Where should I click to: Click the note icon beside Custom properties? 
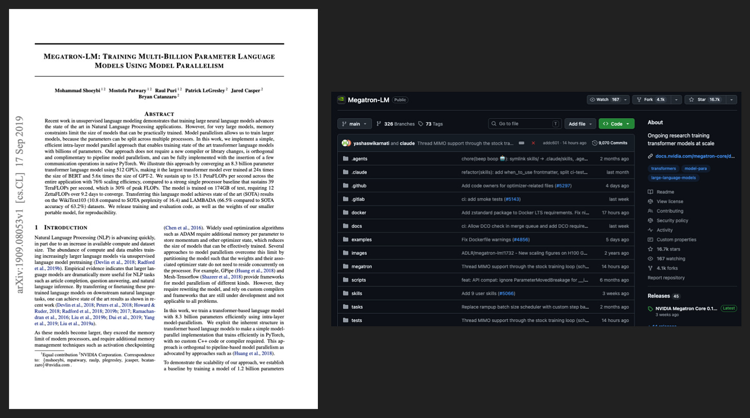[650, 239]
